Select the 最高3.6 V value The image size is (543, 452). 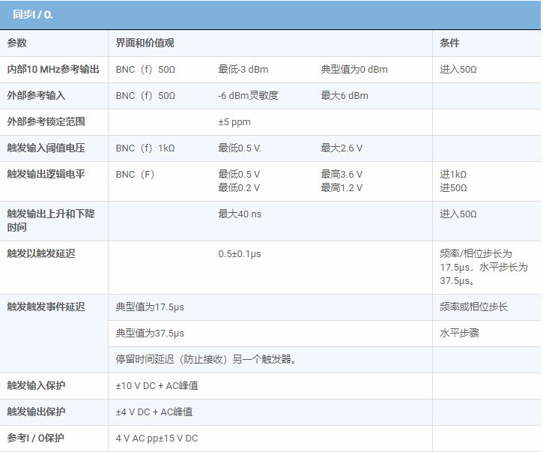pos(343,175)
